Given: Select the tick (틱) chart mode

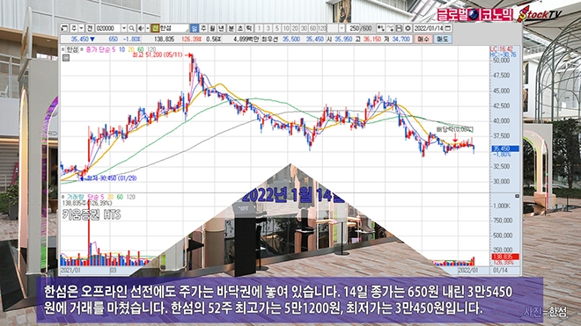Looking at the screenshot, I should (x=249, y=28).
